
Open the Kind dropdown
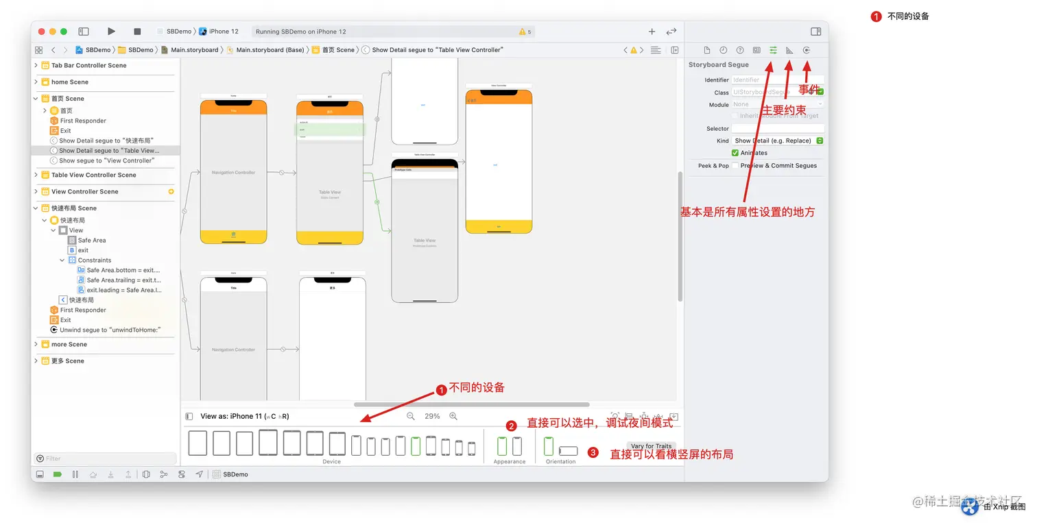coord(778,141)
